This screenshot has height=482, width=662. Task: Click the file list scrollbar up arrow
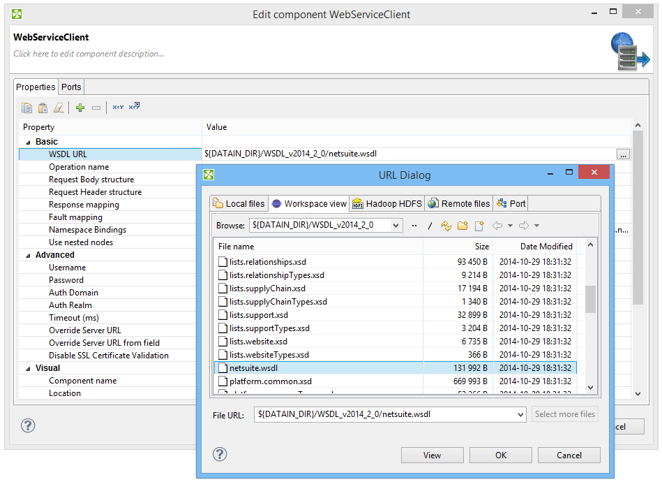click(590, 244)
